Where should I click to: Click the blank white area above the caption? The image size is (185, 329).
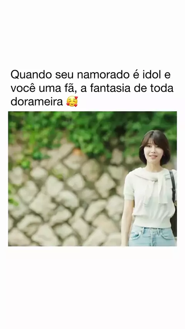[x=92, y=34]
